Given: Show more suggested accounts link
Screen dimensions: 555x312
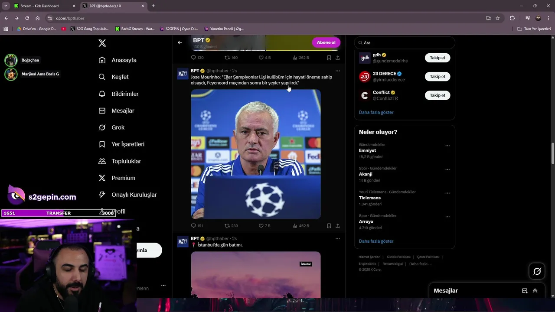Looking at the screenshot, I should [x=376, y=112].
